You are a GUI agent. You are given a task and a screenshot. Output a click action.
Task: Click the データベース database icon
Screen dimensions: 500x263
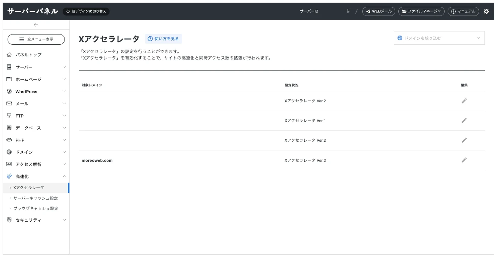coord(9,128)
